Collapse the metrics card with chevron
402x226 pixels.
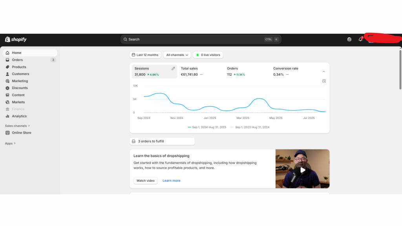324,72
